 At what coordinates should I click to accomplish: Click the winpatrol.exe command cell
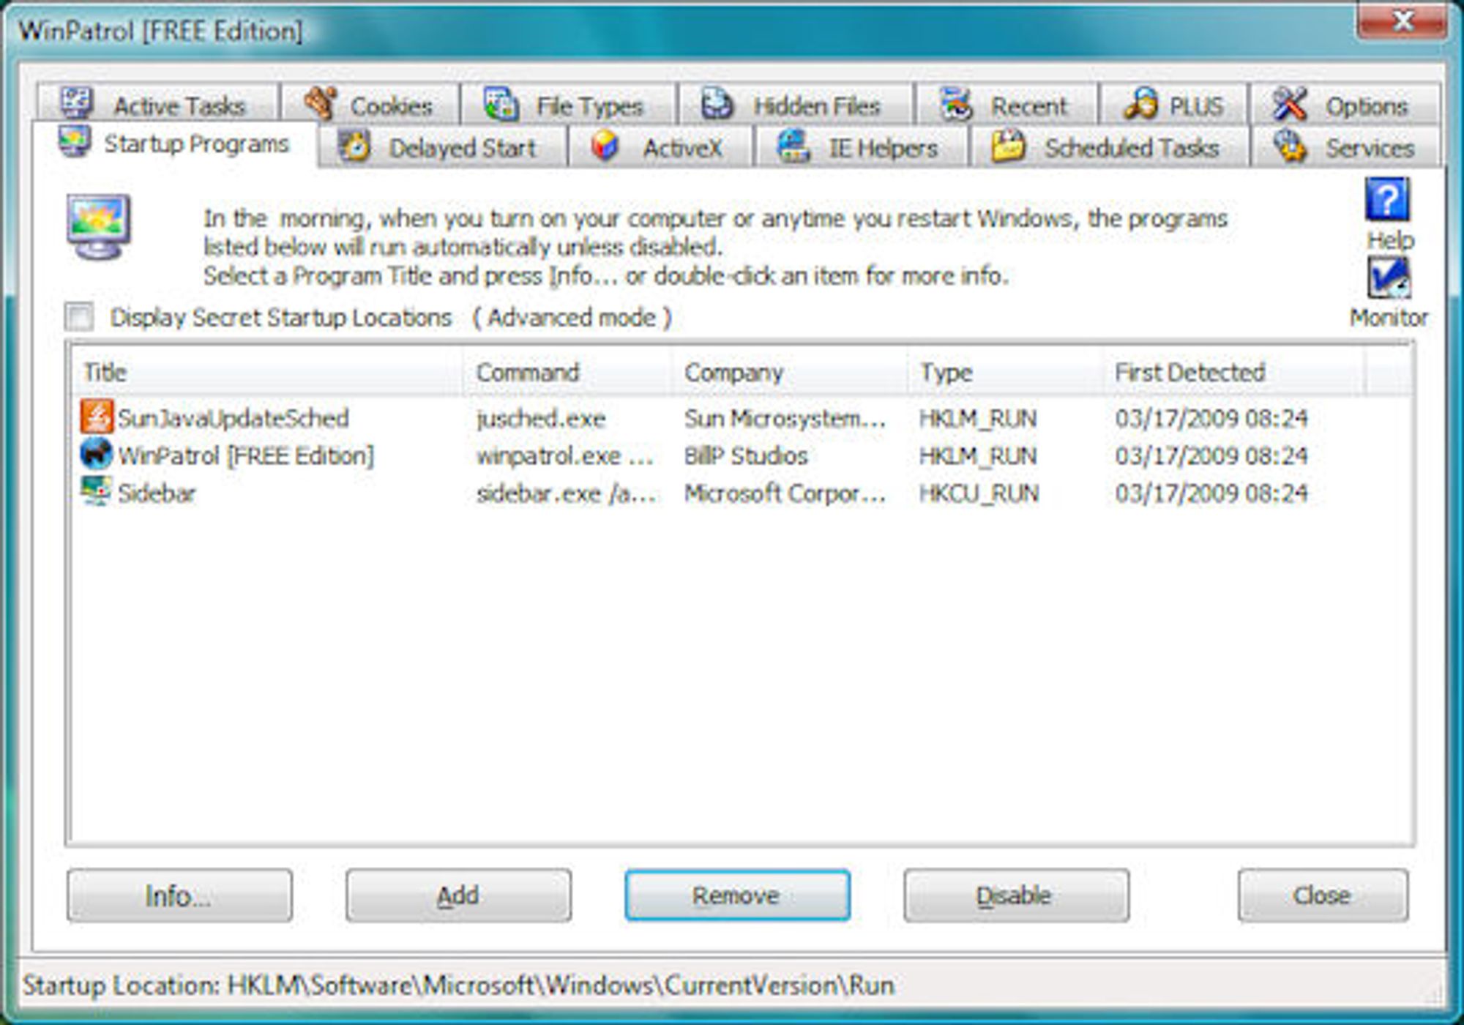[x=564, y=456]
